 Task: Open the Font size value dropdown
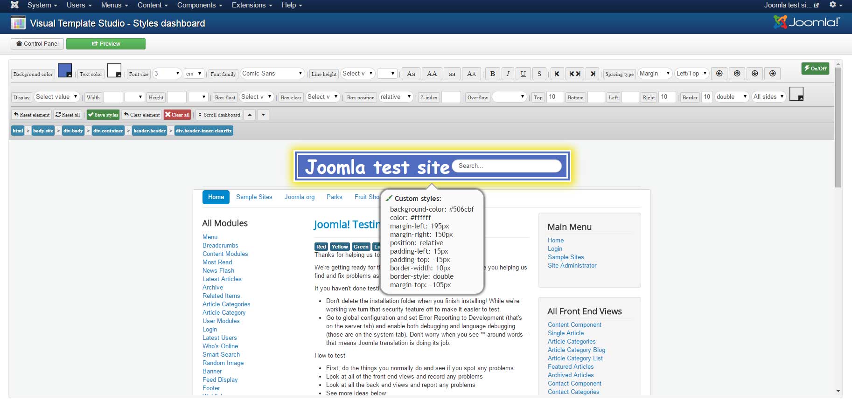(x=167, y=74)
